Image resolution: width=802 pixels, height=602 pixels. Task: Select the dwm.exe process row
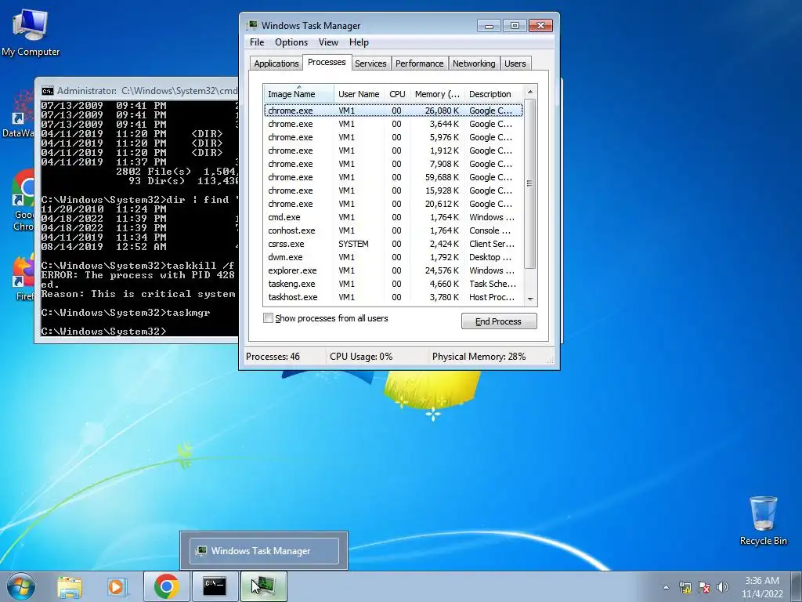point(393,257)
